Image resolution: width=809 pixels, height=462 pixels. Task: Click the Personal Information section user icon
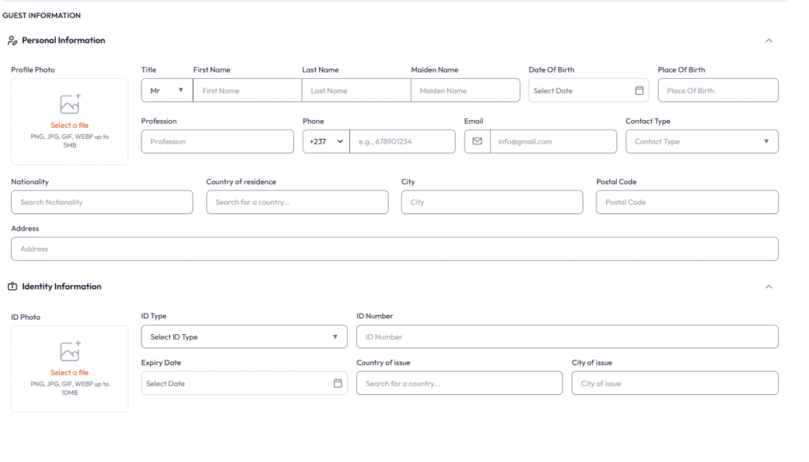(13, 41)
